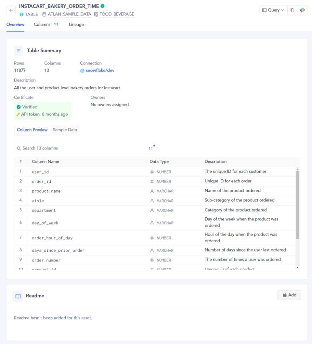Open the Lineage tab

pyautogui.click(x=76, y=24)
